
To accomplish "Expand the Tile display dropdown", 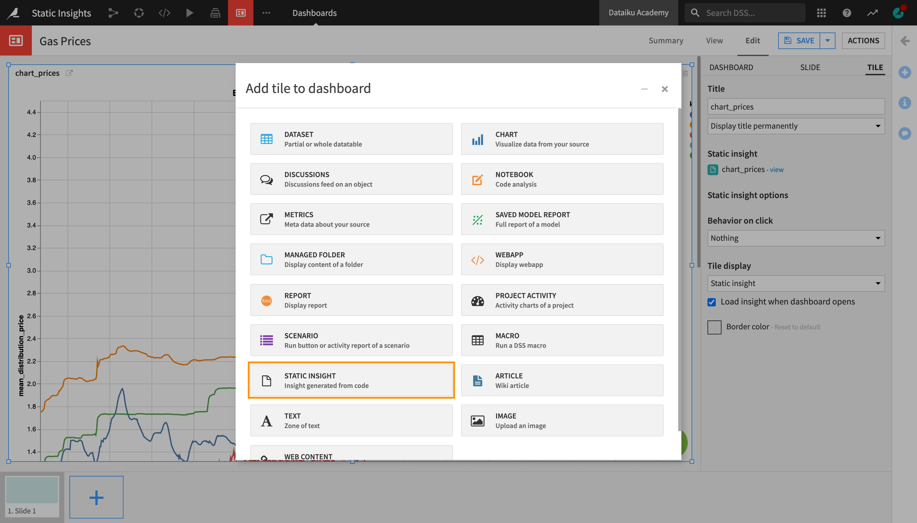I will coord(795,283).
